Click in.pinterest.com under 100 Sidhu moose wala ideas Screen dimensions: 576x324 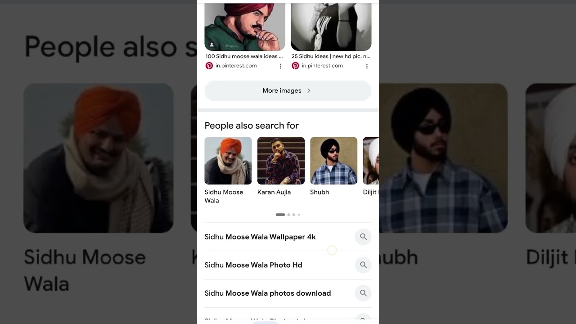coord(236,66)
